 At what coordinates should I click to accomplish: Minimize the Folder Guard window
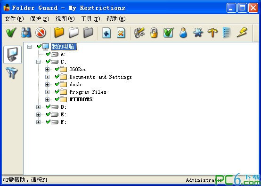[x=231, y=8]
